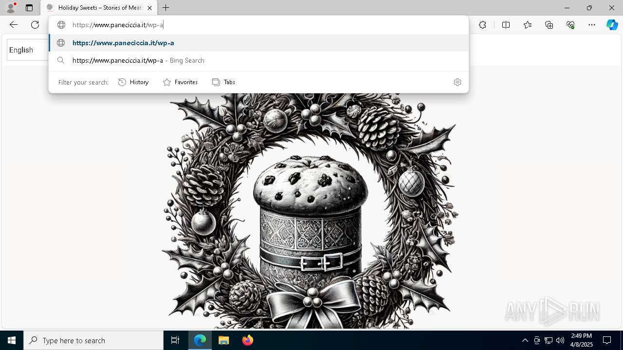This screenshot has height=350, width=623.
Task: Filter search by Favorites
Action: coord(180,82)
